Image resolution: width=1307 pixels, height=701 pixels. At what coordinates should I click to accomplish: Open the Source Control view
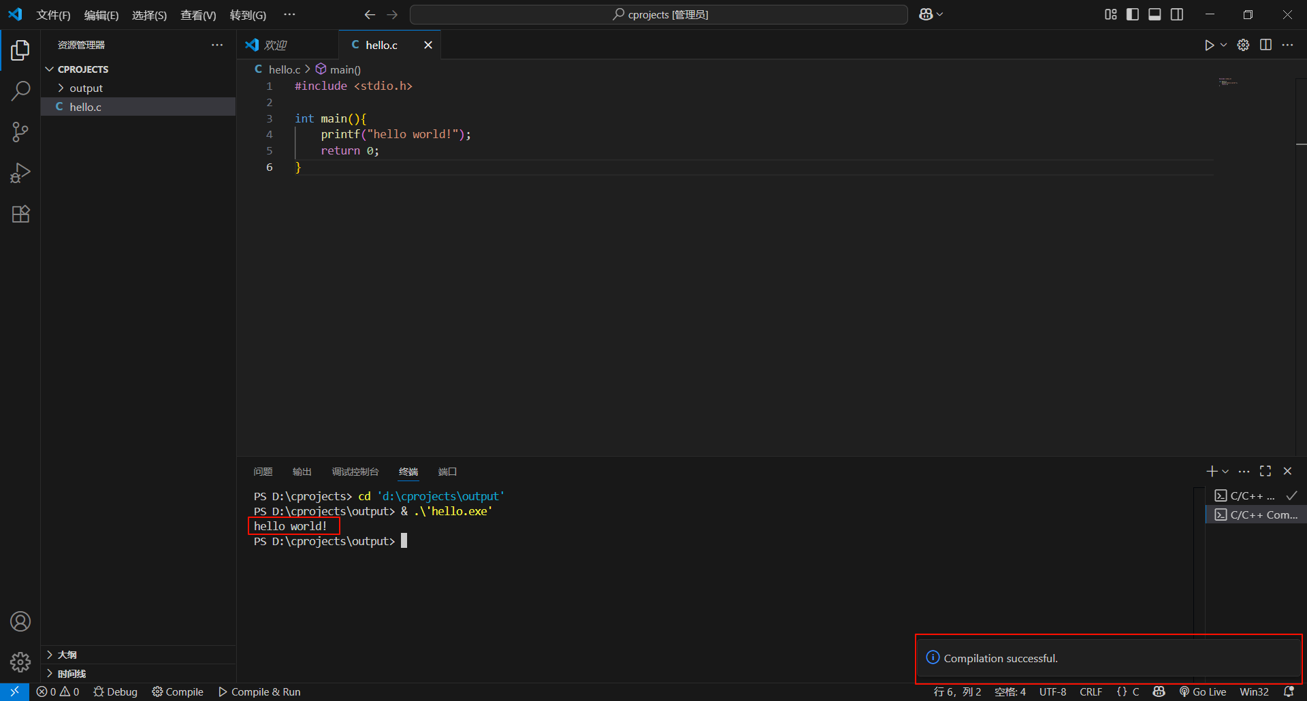pos(20,132)
